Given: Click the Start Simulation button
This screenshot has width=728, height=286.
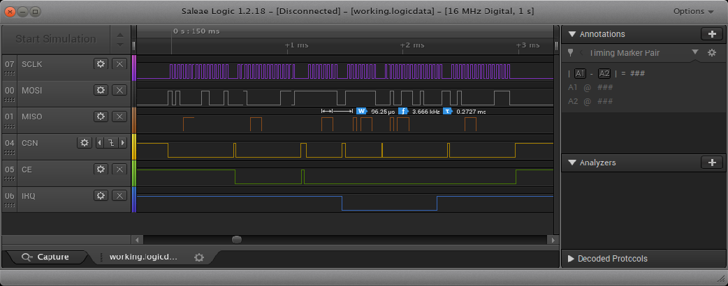Looking at the screenshot, I should tap(56, 39).
